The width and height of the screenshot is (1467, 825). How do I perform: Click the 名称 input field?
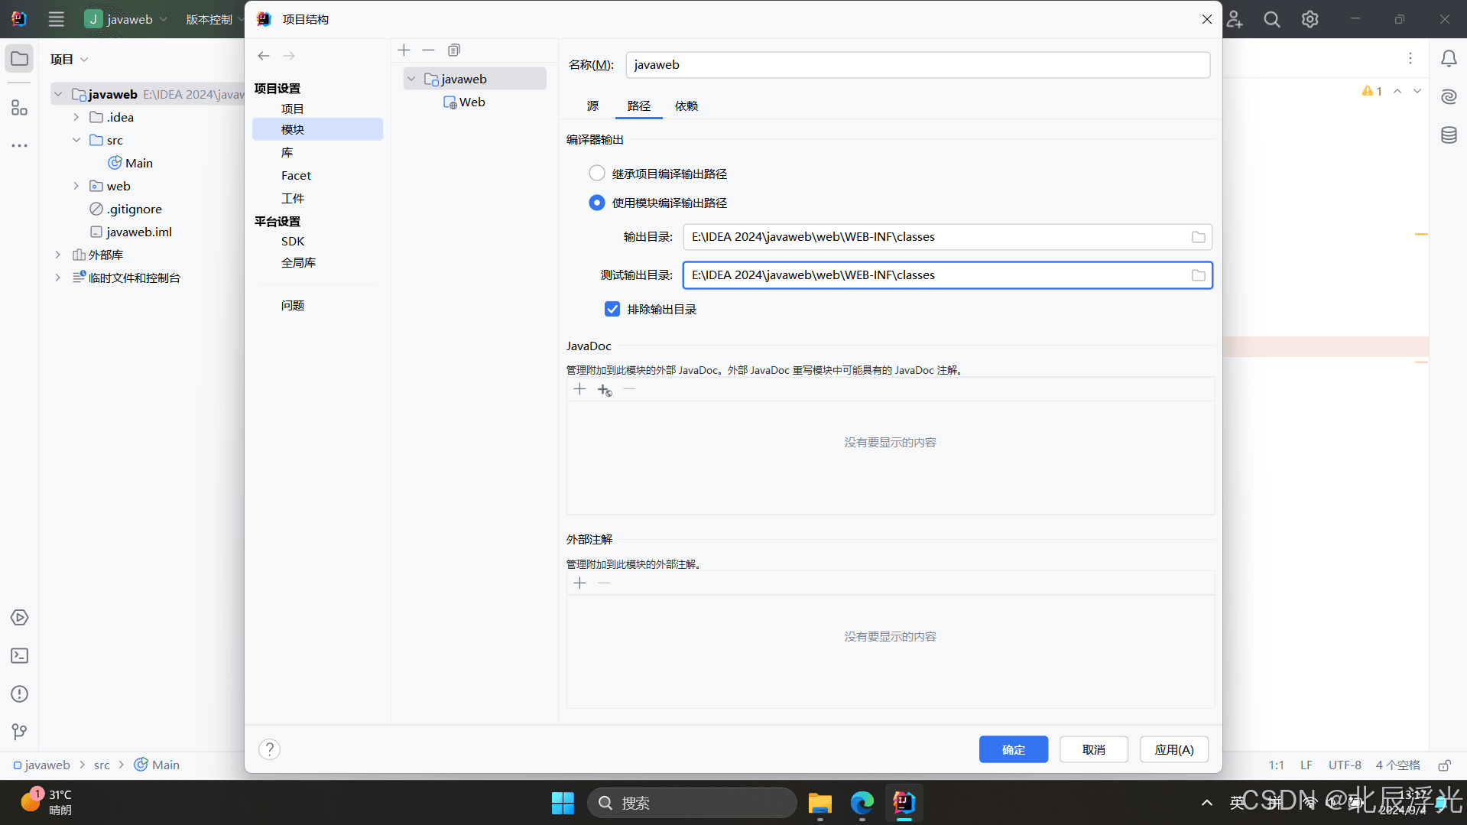tap(917, 65)
